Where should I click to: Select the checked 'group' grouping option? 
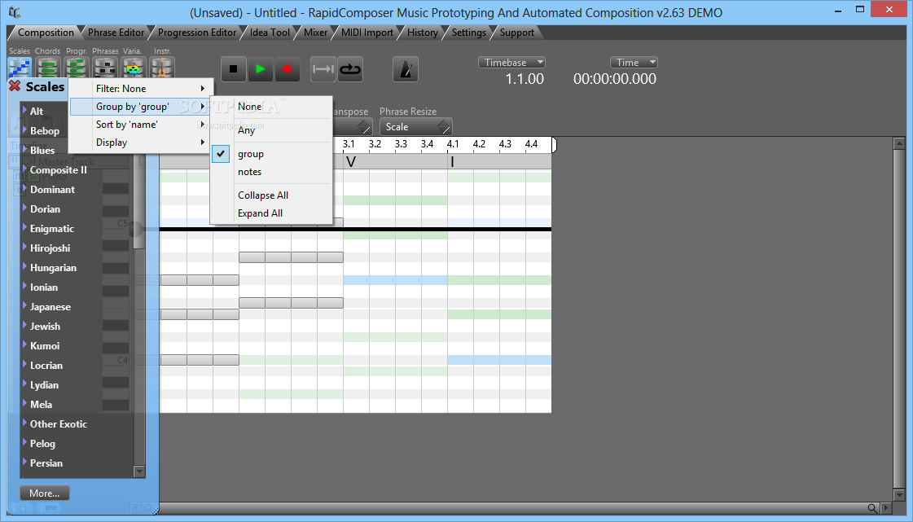(x=271, y=154)
